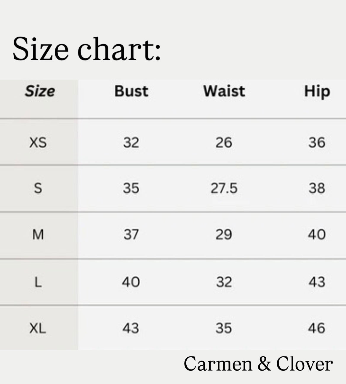
Task: Click the S size row label
Action: click(x=38, y=188)
